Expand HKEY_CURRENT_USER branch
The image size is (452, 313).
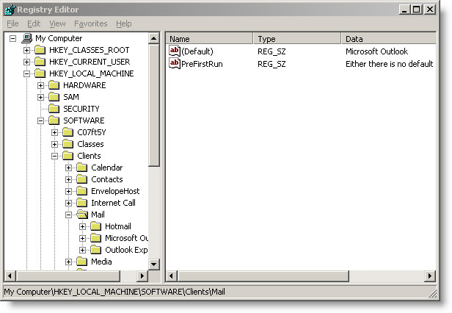pos(26,62)
